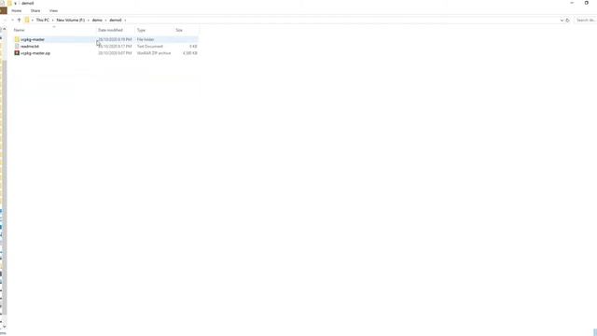Click the date modified of readme.txt
597x336 pixels.
[115, 46]
